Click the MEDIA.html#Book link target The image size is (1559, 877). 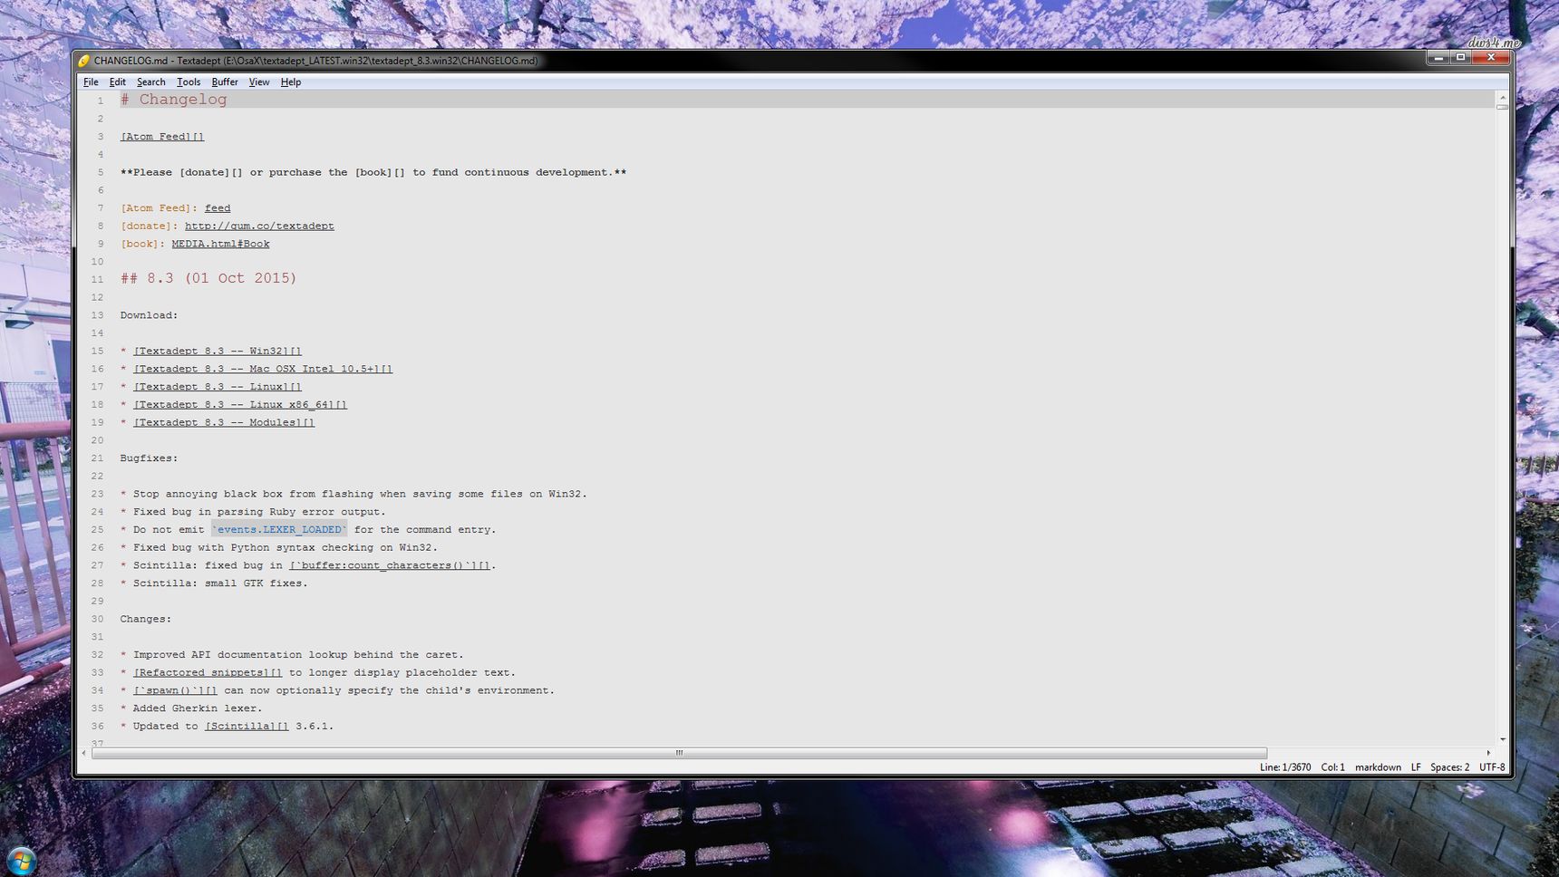[x=220, y=244]
